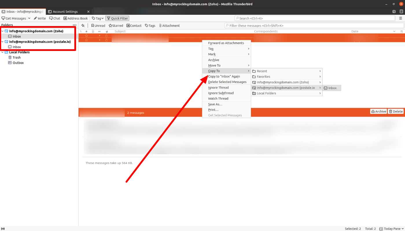Image resolution: width=405 pixels, height=231 pixels.
Task: Choose Print from context menu
Action: (226, 110)
